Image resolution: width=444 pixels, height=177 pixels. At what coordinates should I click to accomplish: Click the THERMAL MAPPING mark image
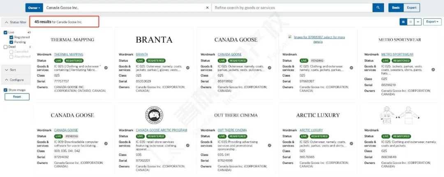click(72, 40)
